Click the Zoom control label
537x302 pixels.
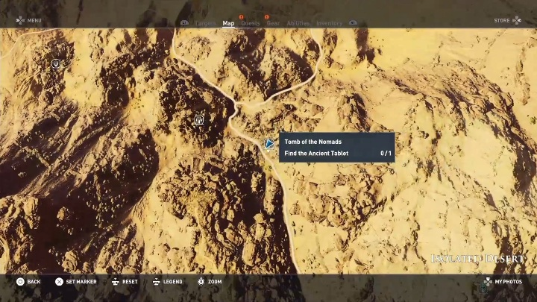215,281
